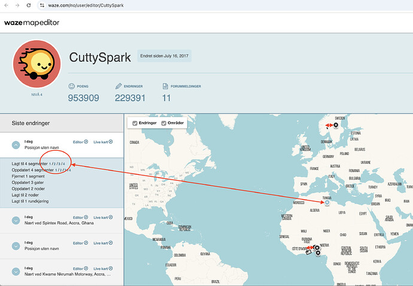Click the browser back arrow
This screenshot has width=413, height=286.
[6, 5]
